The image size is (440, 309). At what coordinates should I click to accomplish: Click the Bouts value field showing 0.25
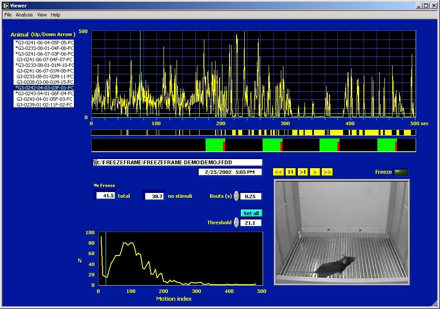(x=251, y=196)
